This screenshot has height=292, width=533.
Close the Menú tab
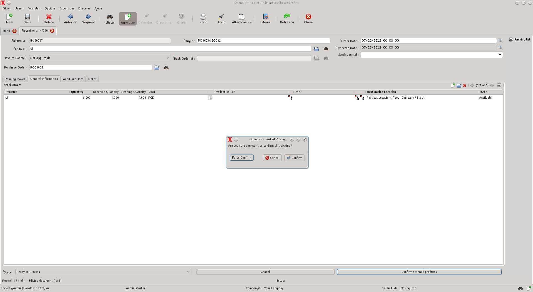14,31
